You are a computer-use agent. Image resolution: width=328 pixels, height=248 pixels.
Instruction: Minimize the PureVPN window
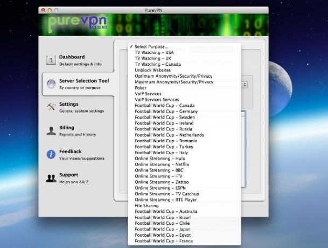[x=50, y=10]
